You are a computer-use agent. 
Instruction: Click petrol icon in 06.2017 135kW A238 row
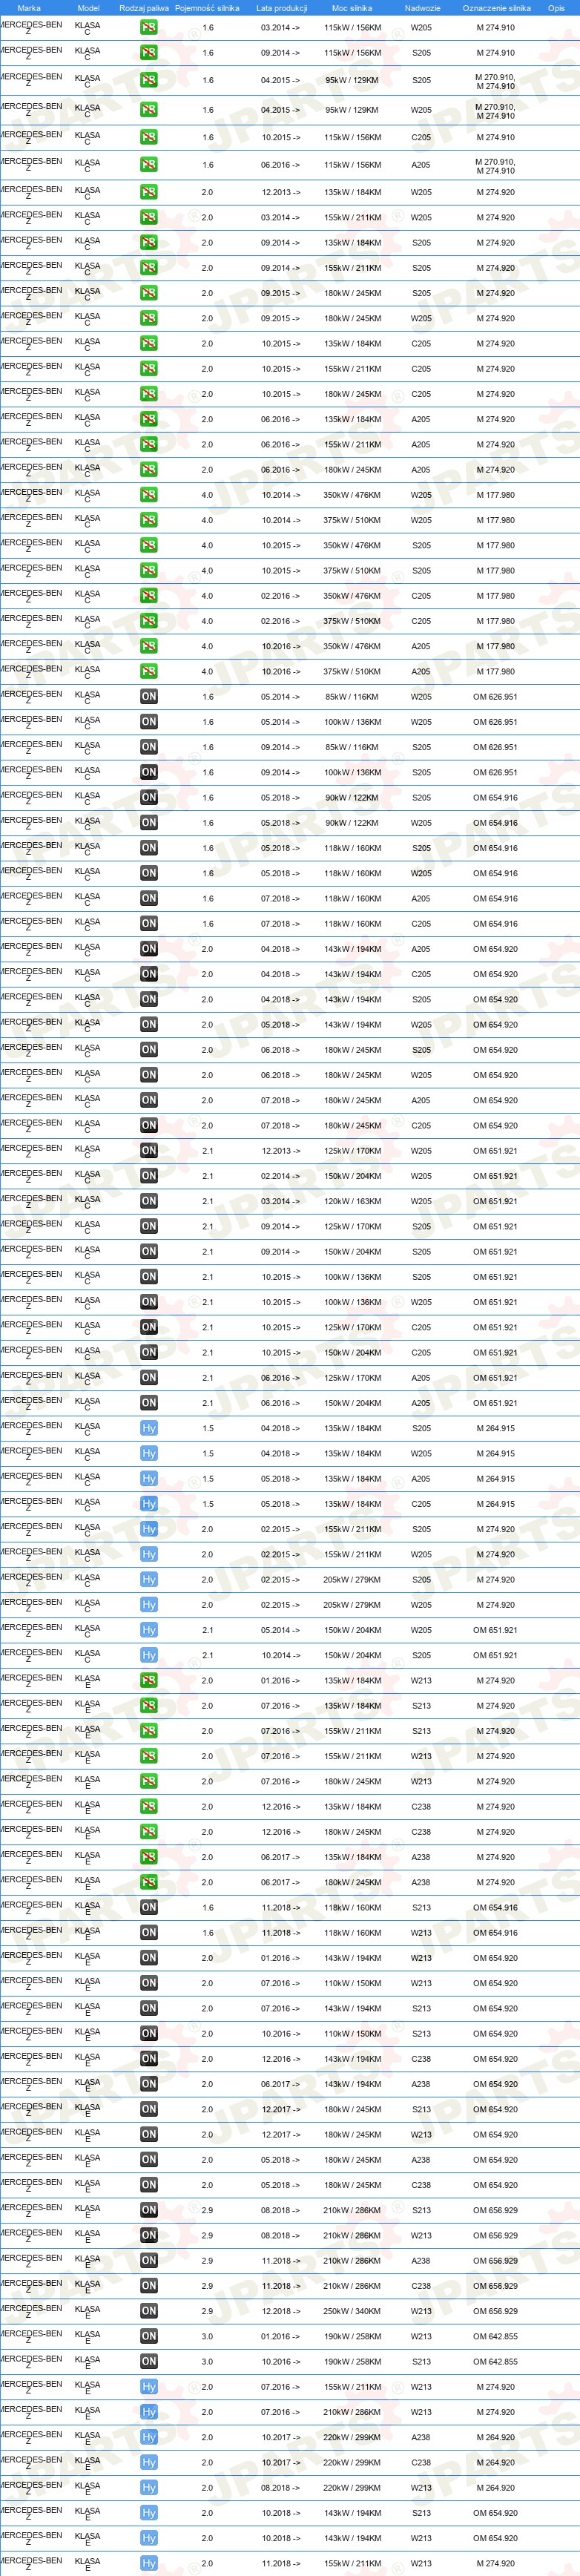[x=148, y=1857]
